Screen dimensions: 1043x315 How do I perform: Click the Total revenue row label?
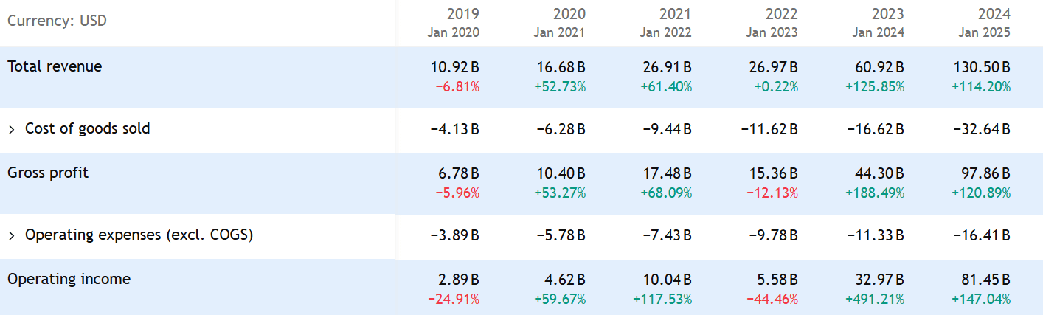[55, 66]
